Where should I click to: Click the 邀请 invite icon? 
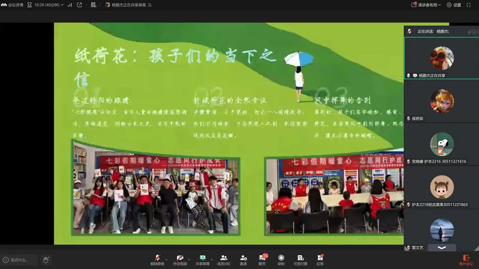point(243,260)
